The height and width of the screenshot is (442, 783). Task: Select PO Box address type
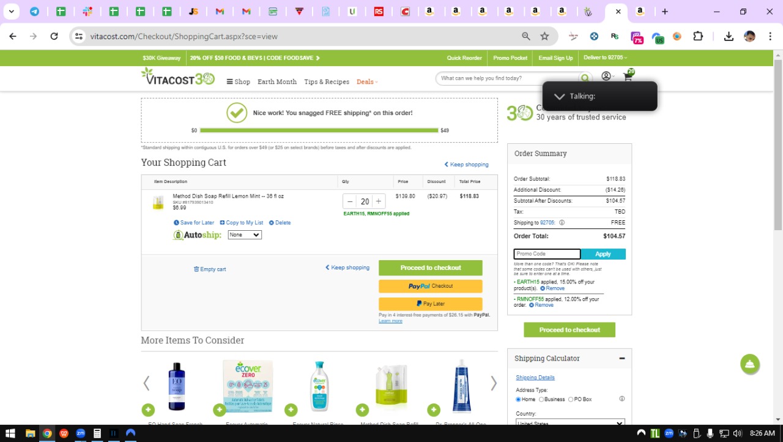click(x=571, y=400)
